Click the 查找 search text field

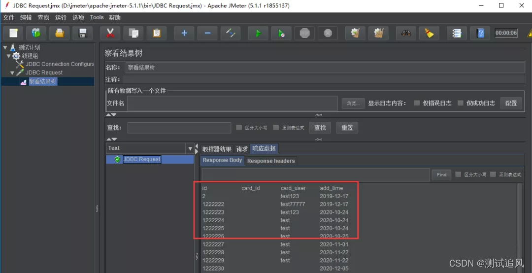(179, 128)
